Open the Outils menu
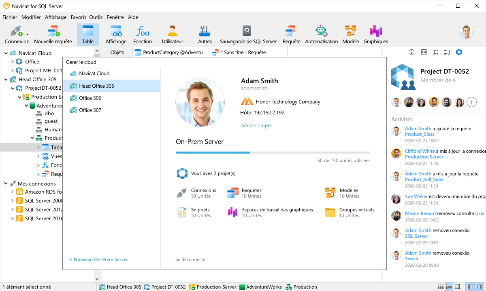The width and height of the screenshot is (486, 291). pos(96,17)
